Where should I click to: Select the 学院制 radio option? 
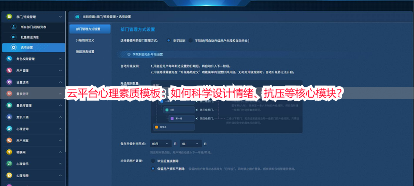pos(190,41)
